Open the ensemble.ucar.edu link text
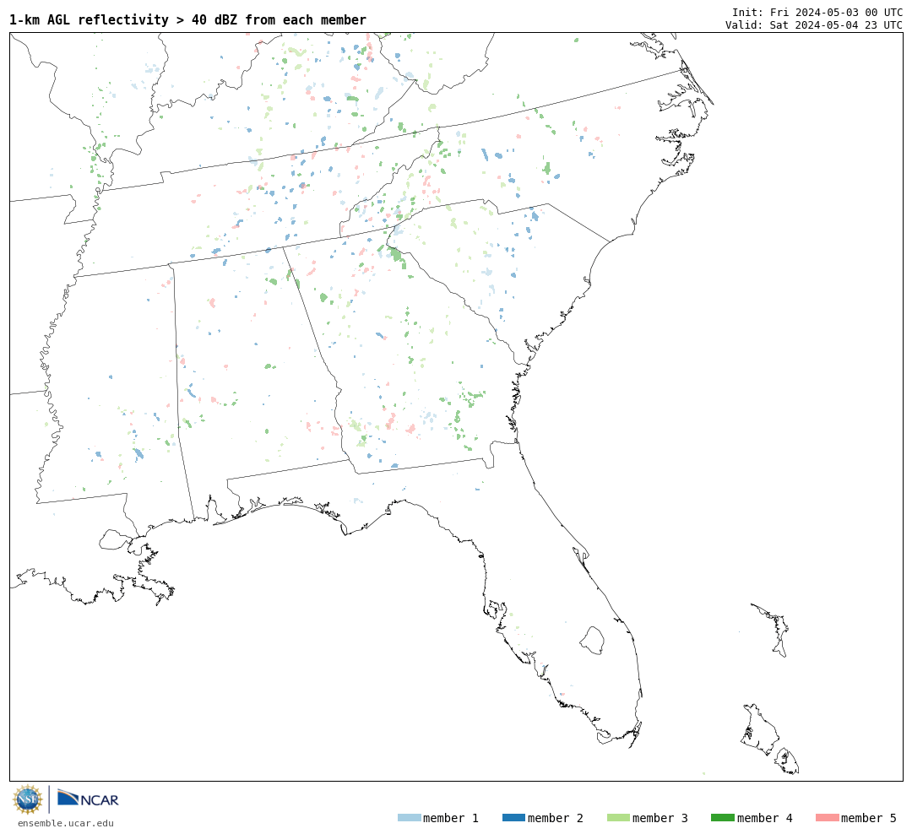 (x=66, y=823)
